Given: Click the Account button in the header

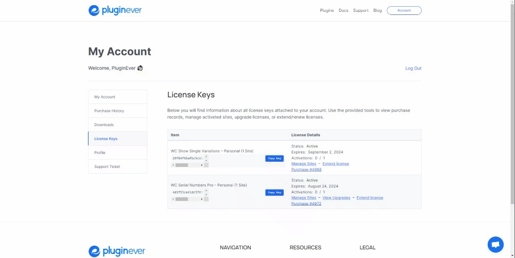Looking at the screenshot, I should click(404, 10).
